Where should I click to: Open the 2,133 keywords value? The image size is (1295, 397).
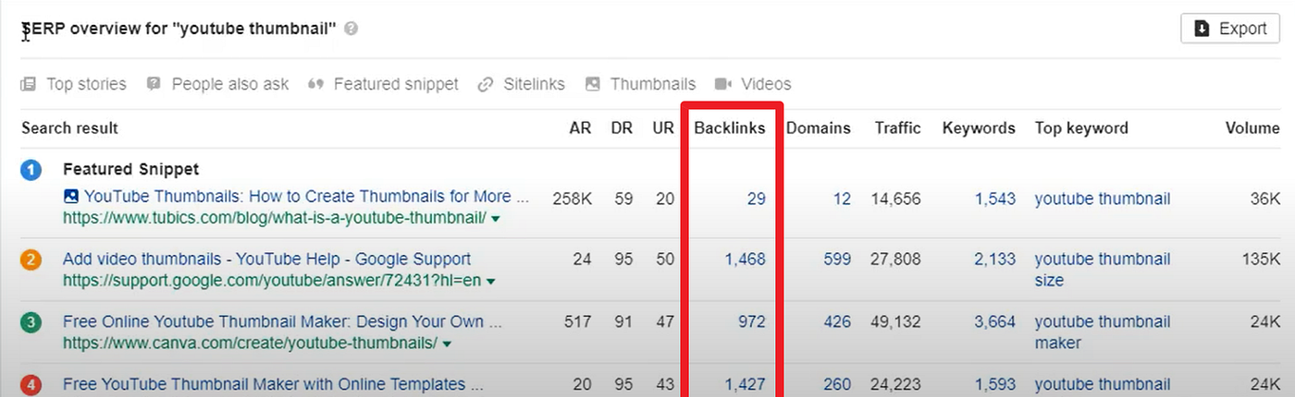[994, 259]
